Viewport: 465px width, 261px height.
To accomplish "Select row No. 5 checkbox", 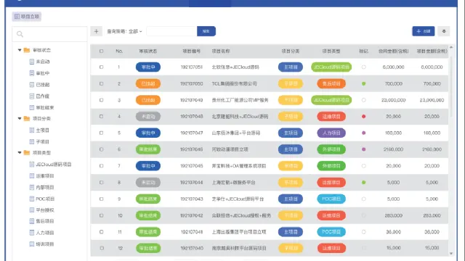I will click(x=102, y=133).
